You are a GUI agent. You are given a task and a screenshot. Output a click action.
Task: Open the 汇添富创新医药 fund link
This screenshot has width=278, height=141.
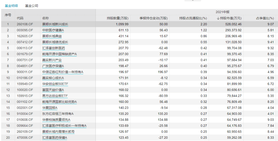[53, 48]
